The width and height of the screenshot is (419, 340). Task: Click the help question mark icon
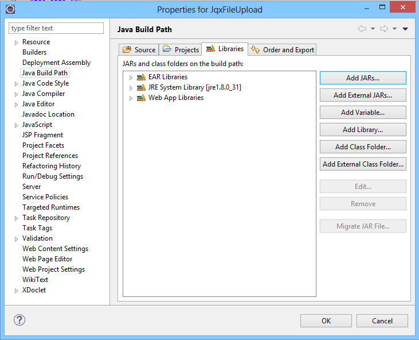tap(19, 320)
